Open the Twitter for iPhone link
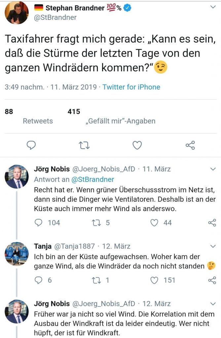221x338 pixels. [x=131, y=87]
